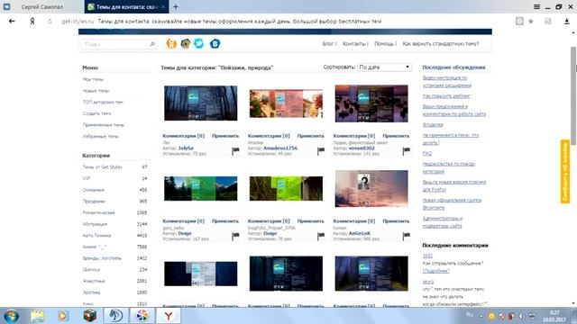Click yellow 'Сообщить об ошибке' side button
577x324 pixels.
click(565, 171)
